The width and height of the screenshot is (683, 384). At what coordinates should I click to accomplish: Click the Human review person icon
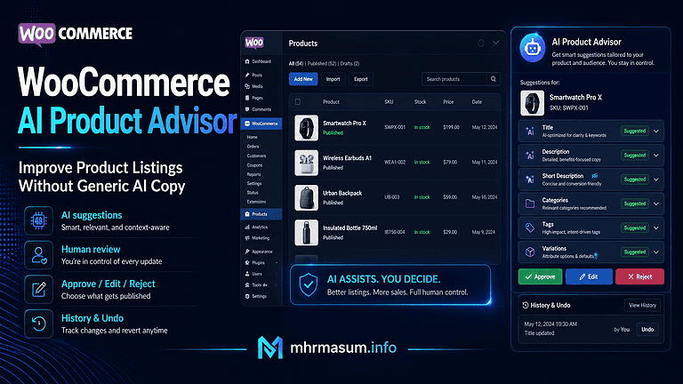click(x=39, y=255)
